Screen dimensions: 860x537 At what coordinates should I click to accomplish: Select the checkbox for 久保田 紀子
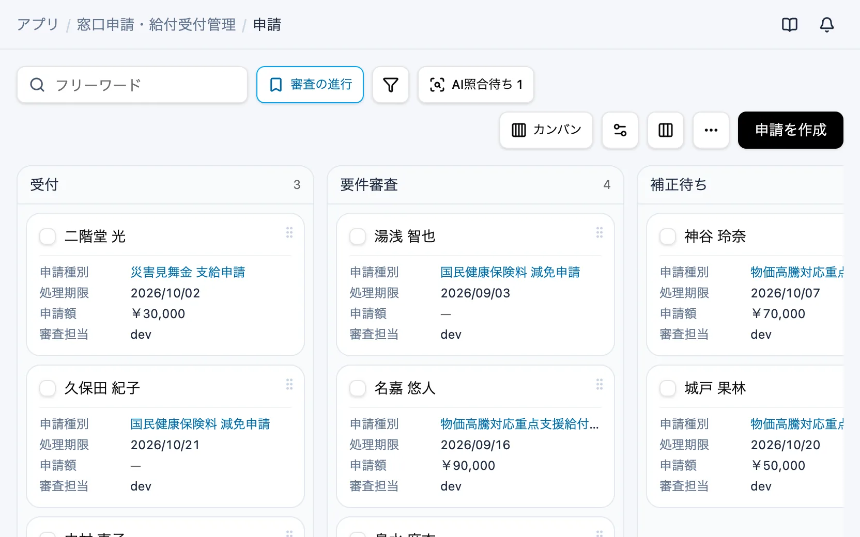[48, 388]
